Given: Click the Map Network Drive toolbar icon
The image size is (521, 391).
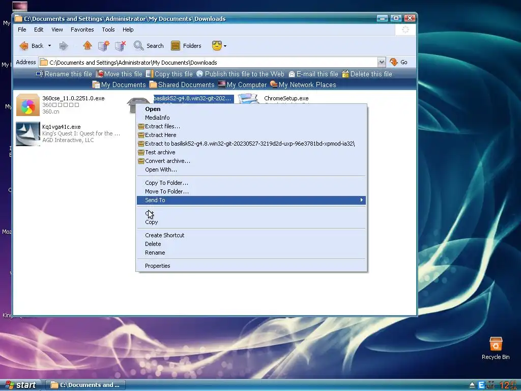Looking at the screenshot, I should click(104, 45).
